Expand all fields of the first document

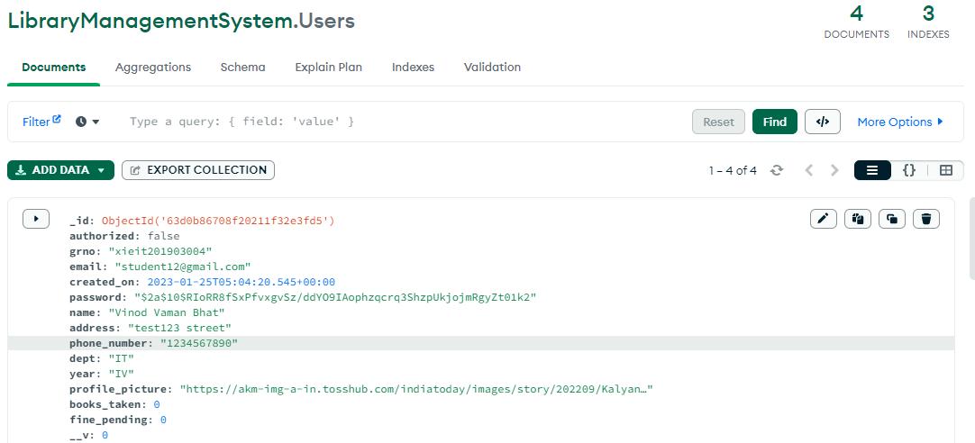pos(36,219)
